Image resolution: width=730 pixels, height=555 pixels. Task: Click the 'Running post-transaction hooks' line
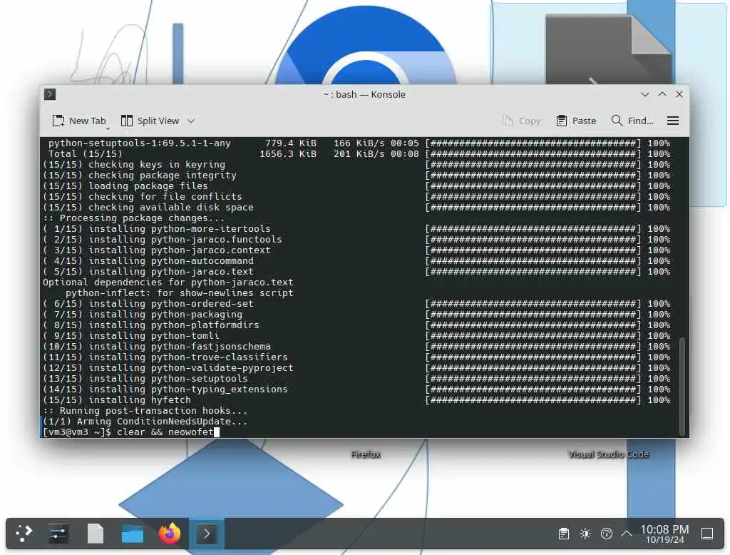tap(145, 410)
